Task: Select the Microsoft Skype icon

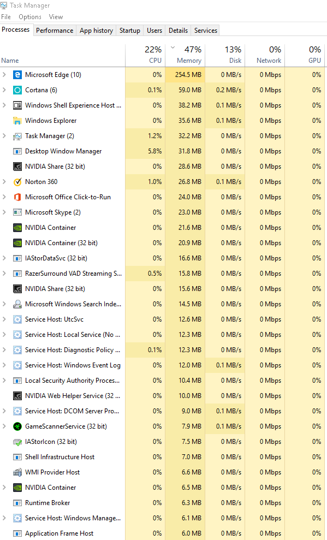Action: click(17, 212)
